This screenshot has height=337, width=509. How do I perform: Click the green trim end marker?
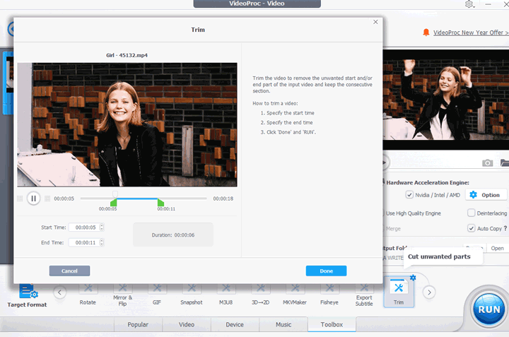click(x=160, y=203)
